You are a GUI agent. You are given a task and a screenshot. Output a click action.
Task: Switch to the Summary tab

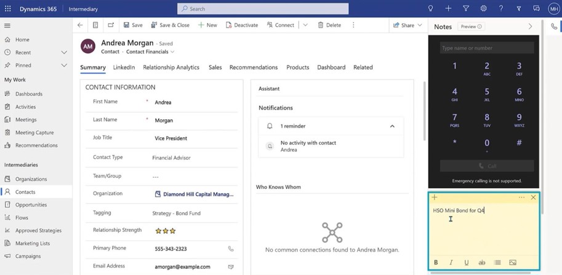pyautogui.click(x=93, y=67)
